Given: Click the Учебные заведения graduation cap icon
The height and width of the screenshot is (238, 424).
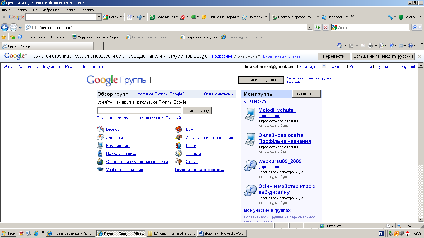Looking at the screenshot, I should pyautogui.click(x=100, y=170).
